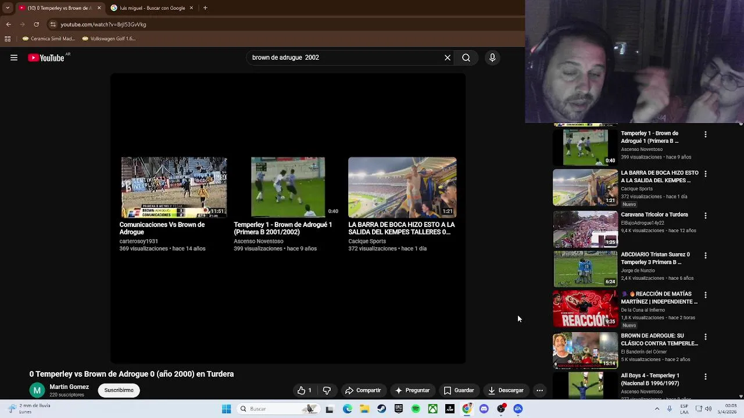Subscribe with the Suscribirme button
The width and height of the screenshot is (744, 418).
click(x=119, y=390)
